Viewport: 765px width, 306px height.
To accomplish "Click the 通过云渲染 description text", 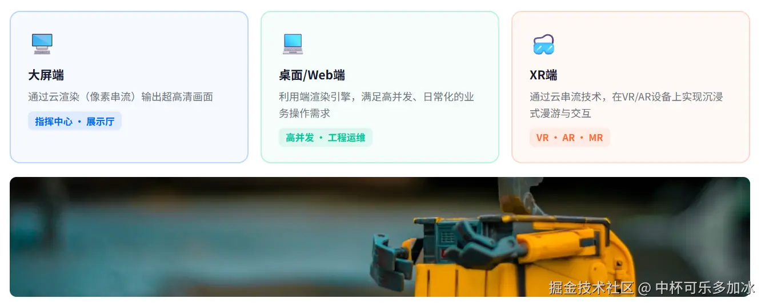I will pyautogui.click(x=121, y=97).
